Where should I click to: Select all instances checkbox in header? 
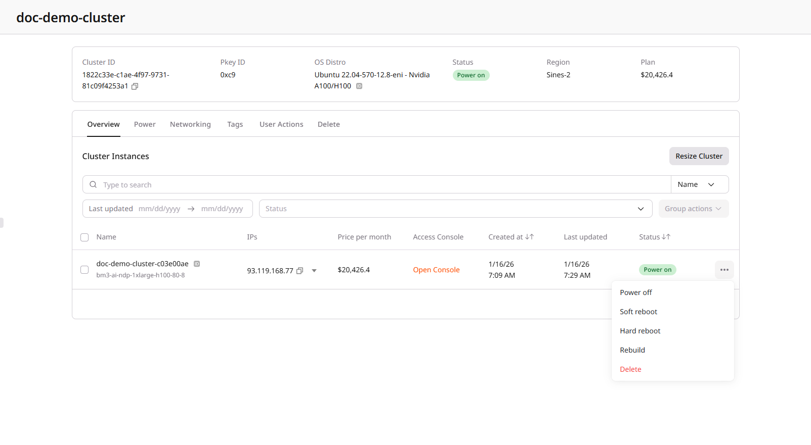[84, 237]
